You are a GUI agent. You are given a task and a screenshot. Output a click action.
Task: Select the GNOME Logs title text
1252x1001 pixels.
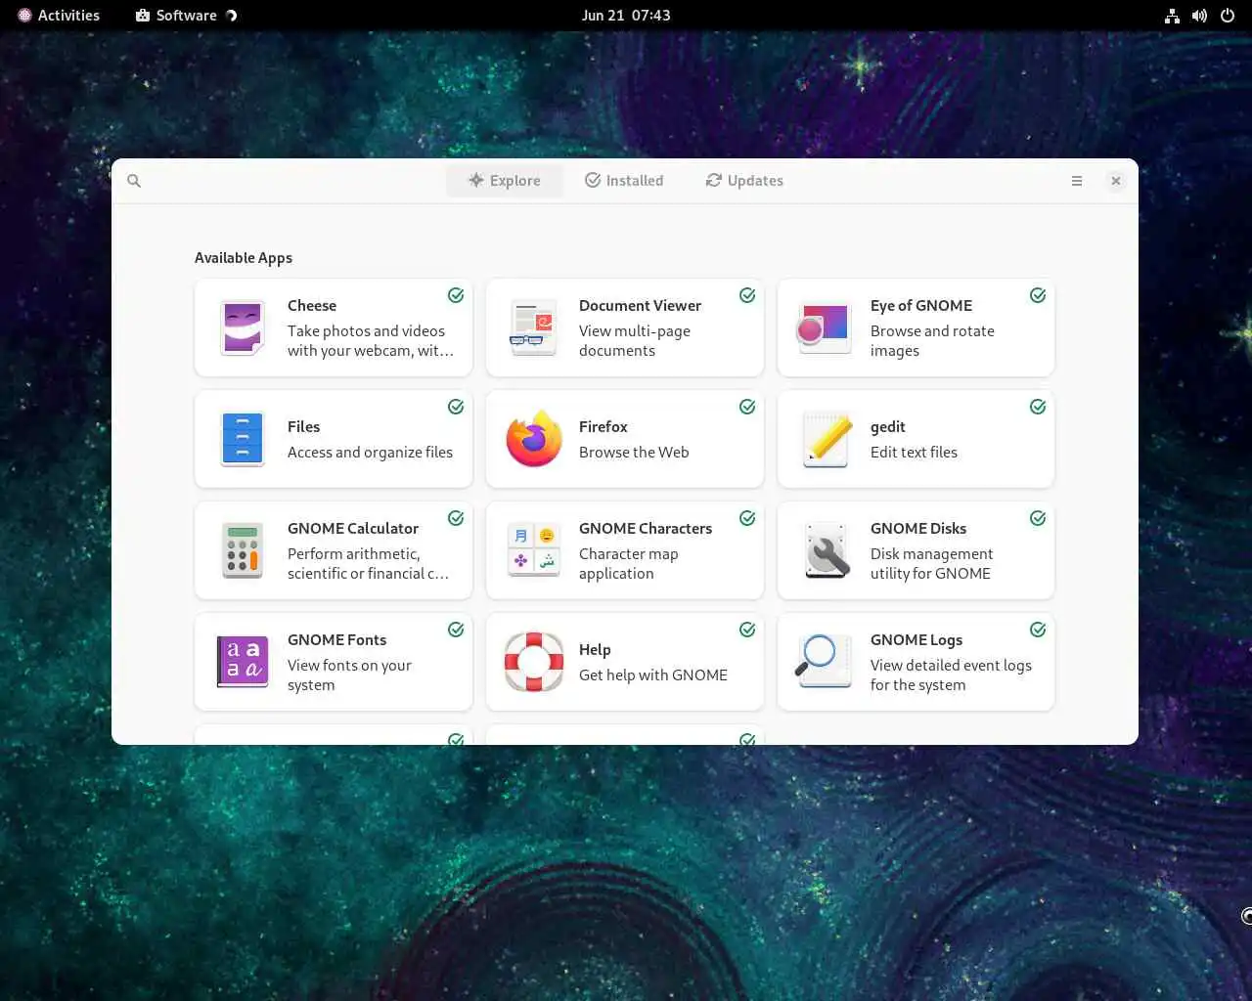click(x=917, y=640)
